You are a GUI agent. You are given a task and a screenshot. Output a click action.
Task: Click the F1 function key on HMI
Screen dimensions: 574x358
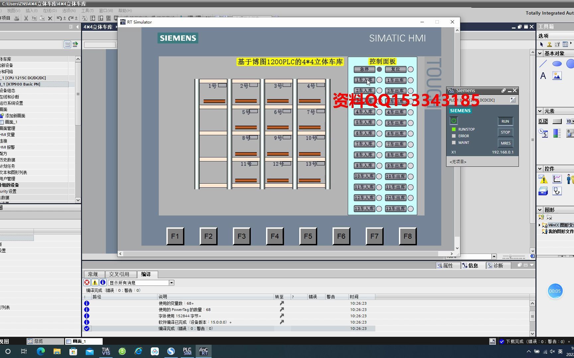pyautogui.click(x=175, y=236)
